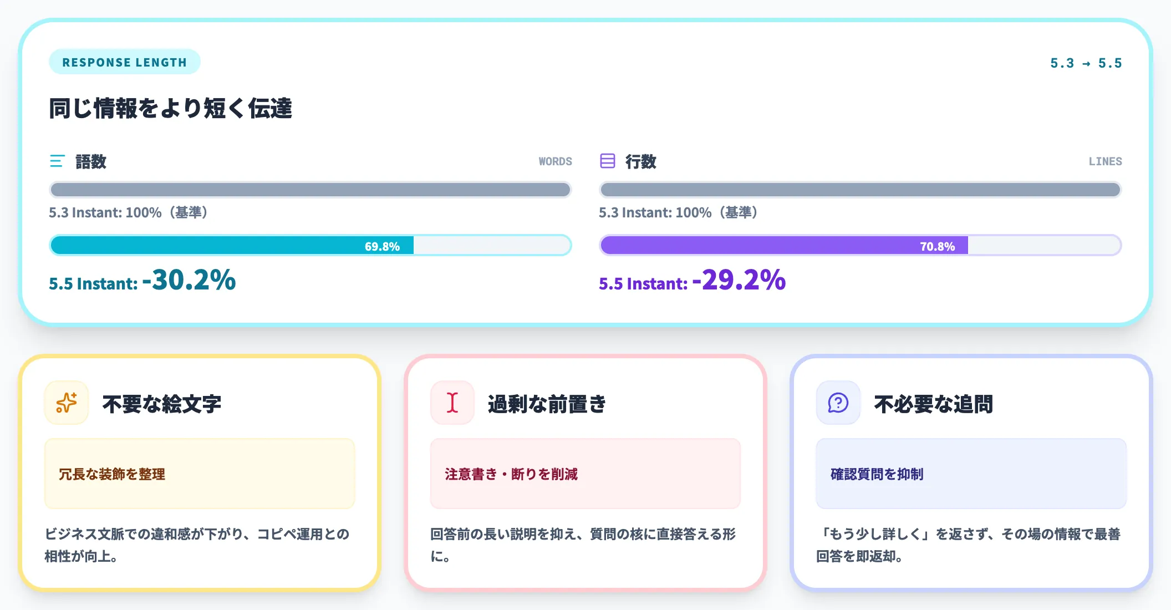Click the 5.3 → 5.5 version label
This screenshot has width=1171, height=610.
[1086, 63]
